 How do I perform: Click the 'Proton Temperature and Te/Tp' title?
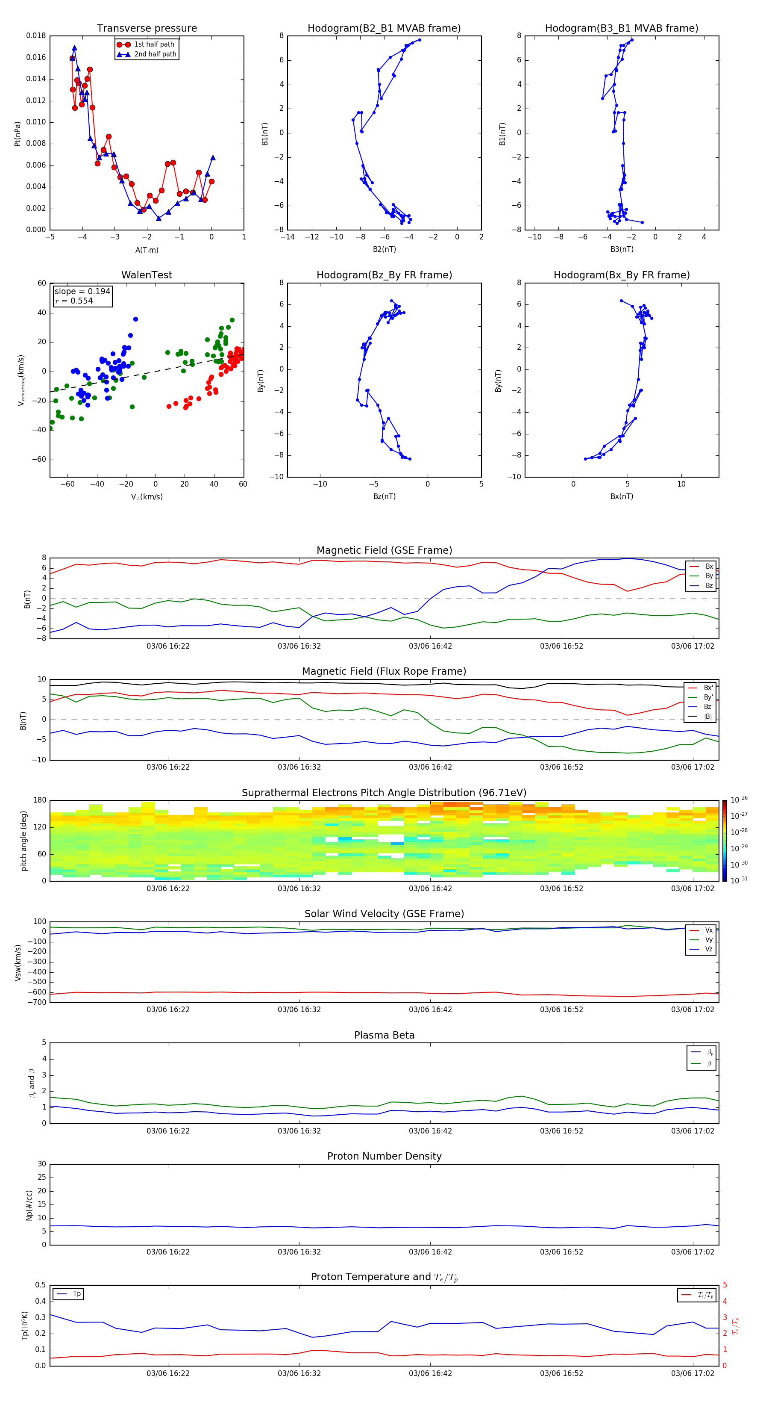tap(384, 1277)
